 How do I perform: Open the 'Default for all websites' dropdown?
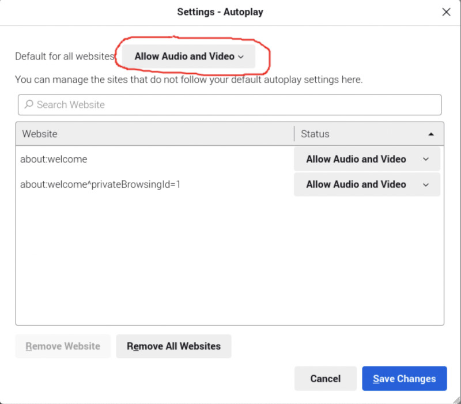click(188, 56)
